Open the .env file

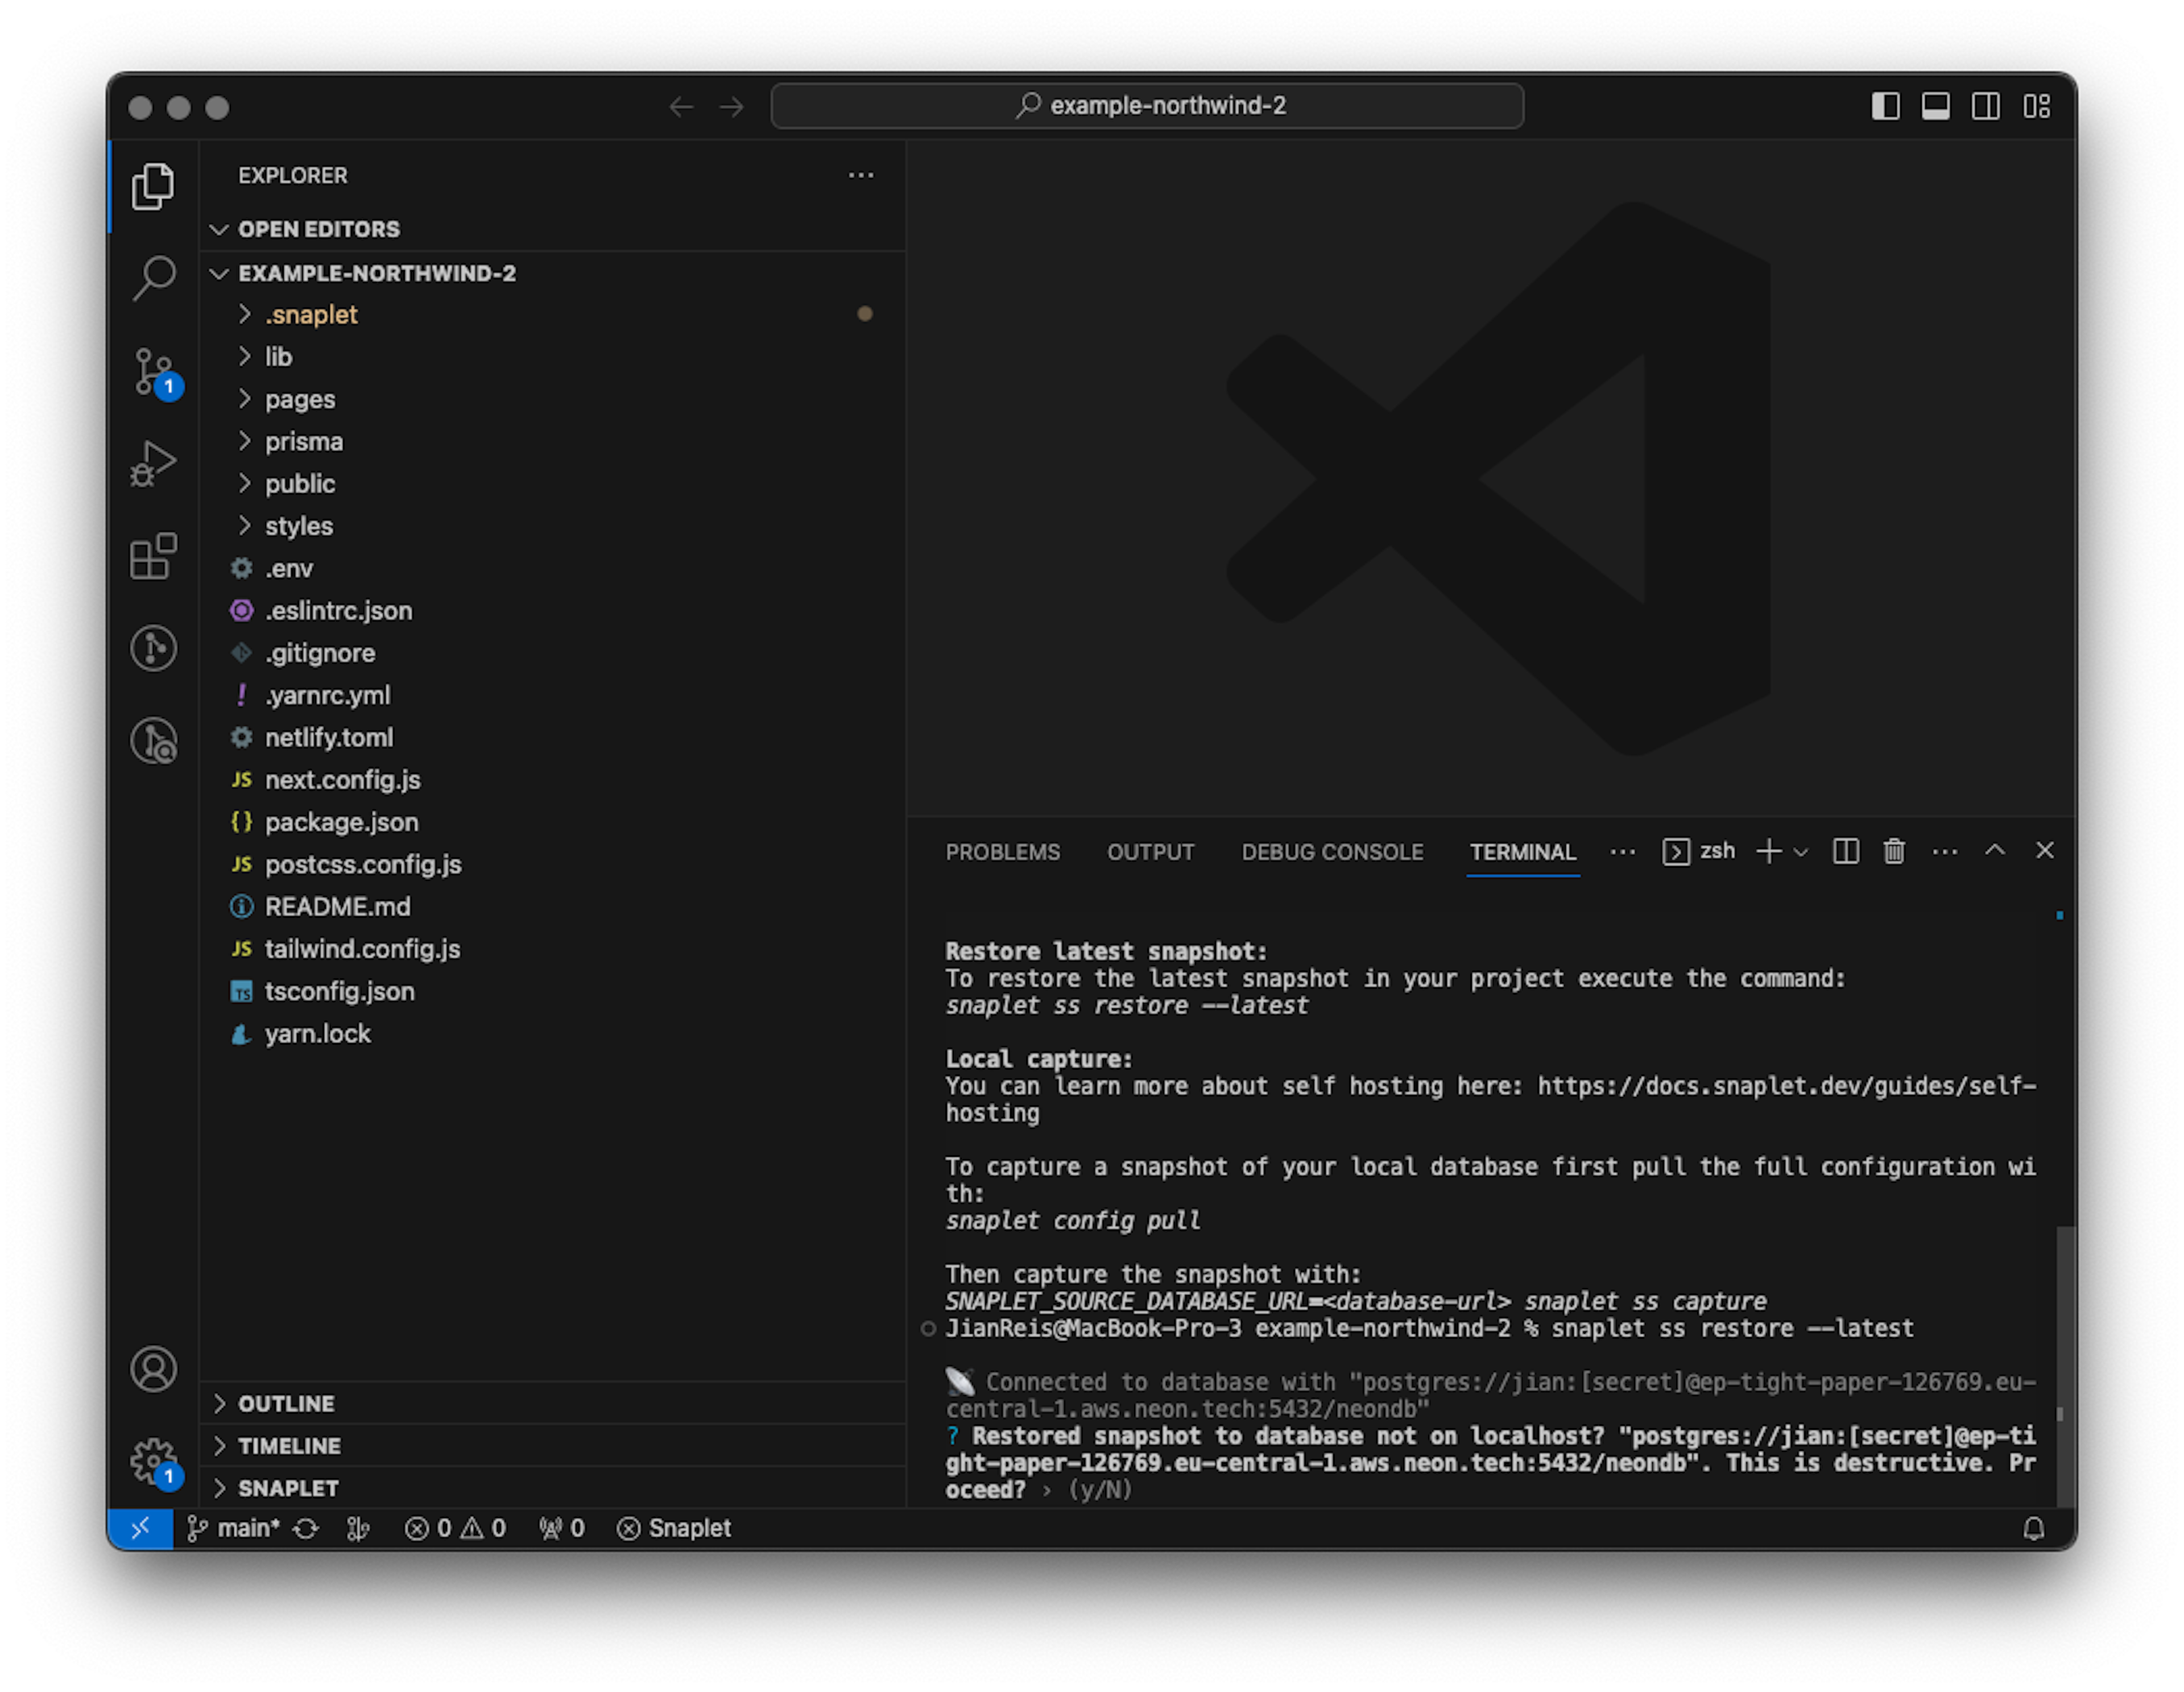[554, 568]
